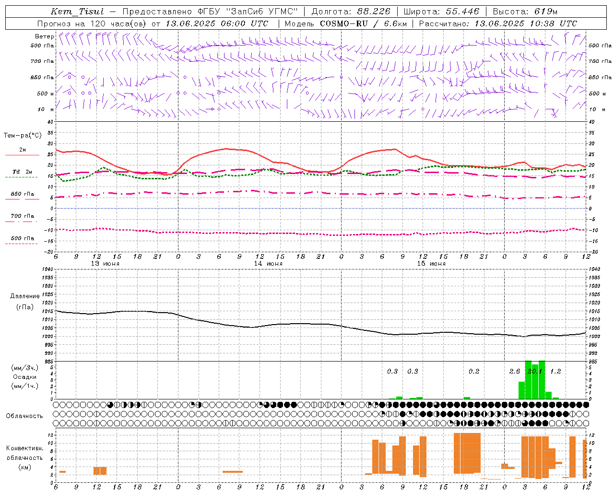The height and width of the screenshot is (491, 614).
Task: Click the 13 июня date label
Action: click(x=105, y=264)
